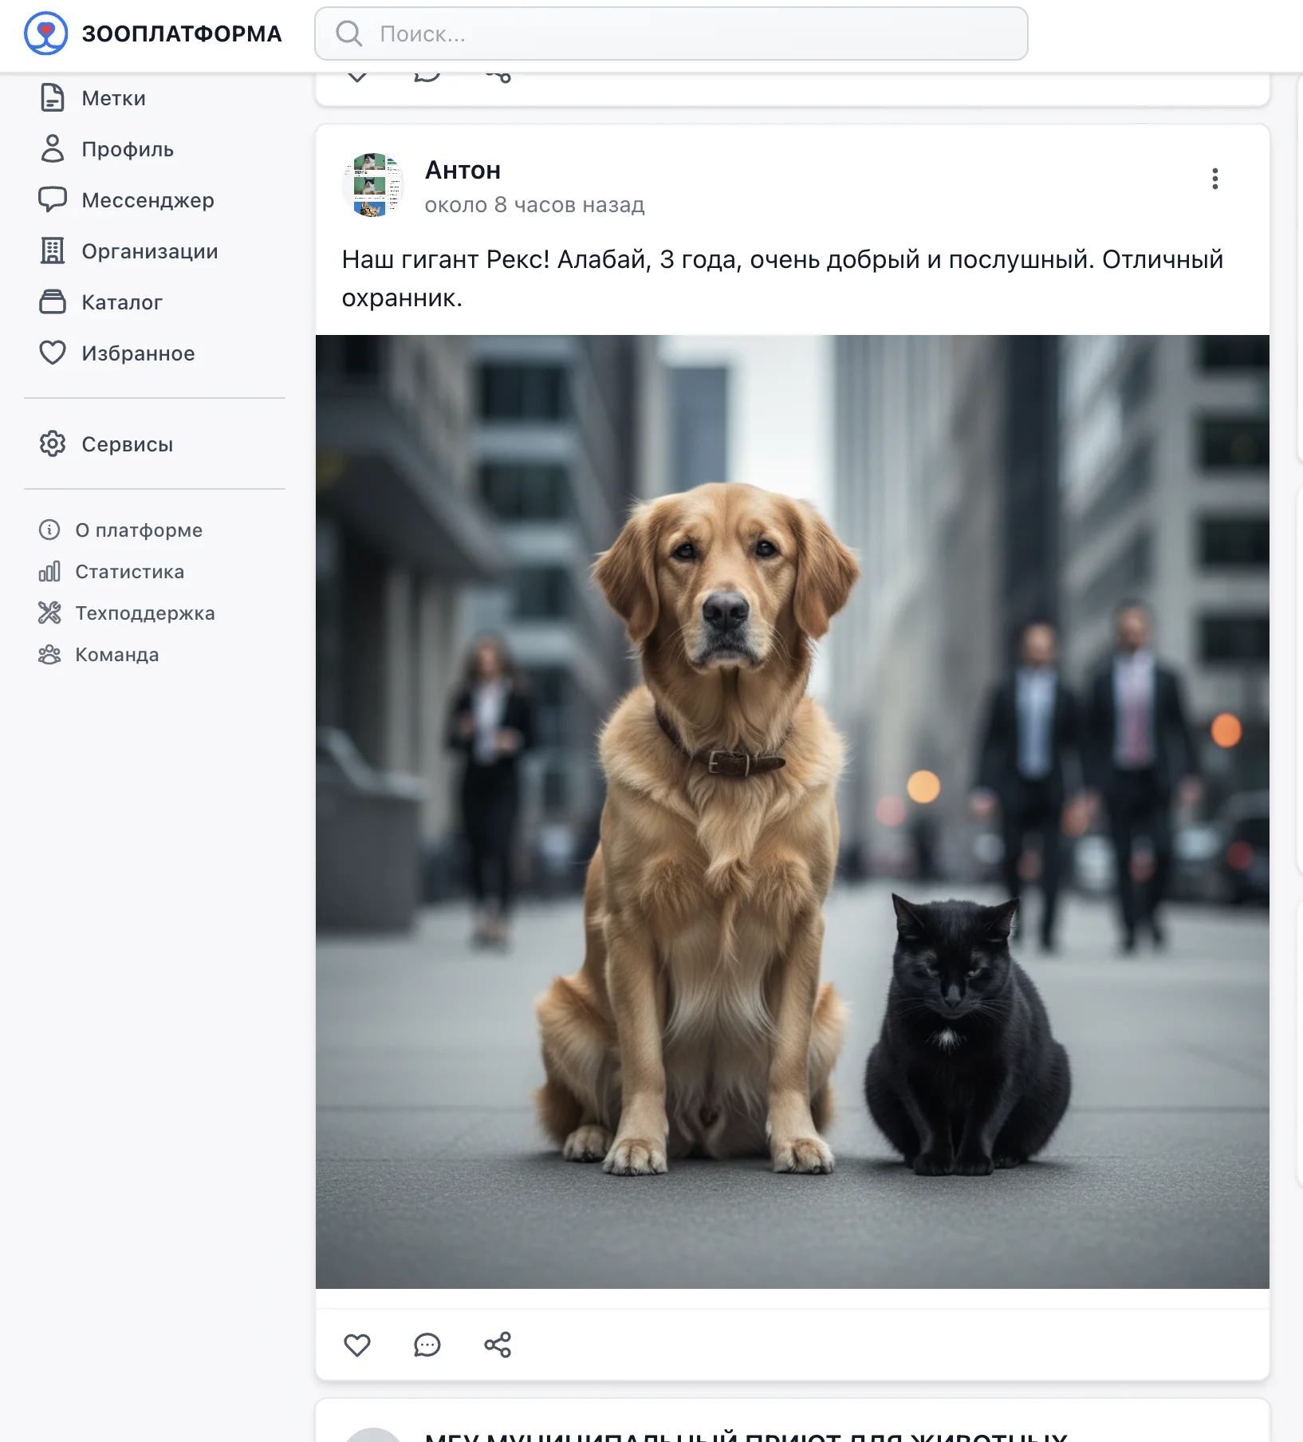The image size is (1303, 1442).
Task: Open Избранное heart icon in sidebar
Action: click(53, 353)
